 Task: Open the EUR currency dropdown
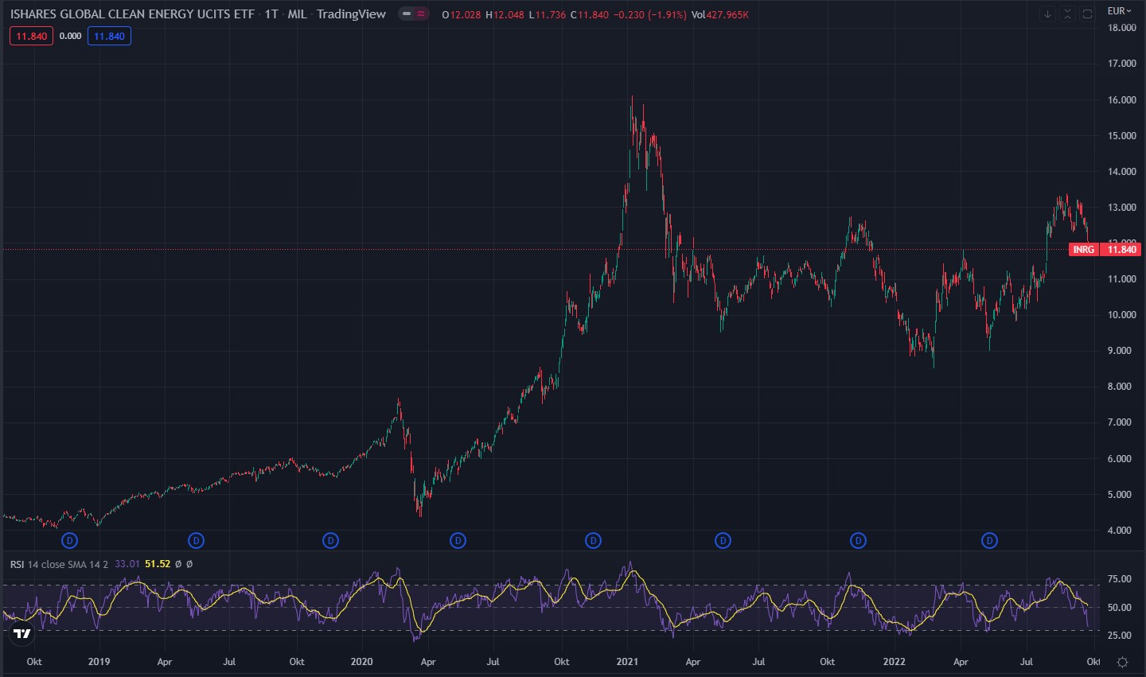(1119, 10)
